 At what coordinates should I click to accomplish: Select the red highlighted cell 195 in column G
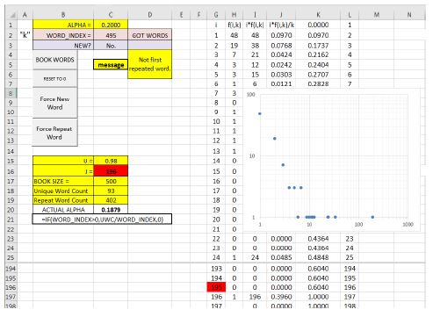pos(216,287)
